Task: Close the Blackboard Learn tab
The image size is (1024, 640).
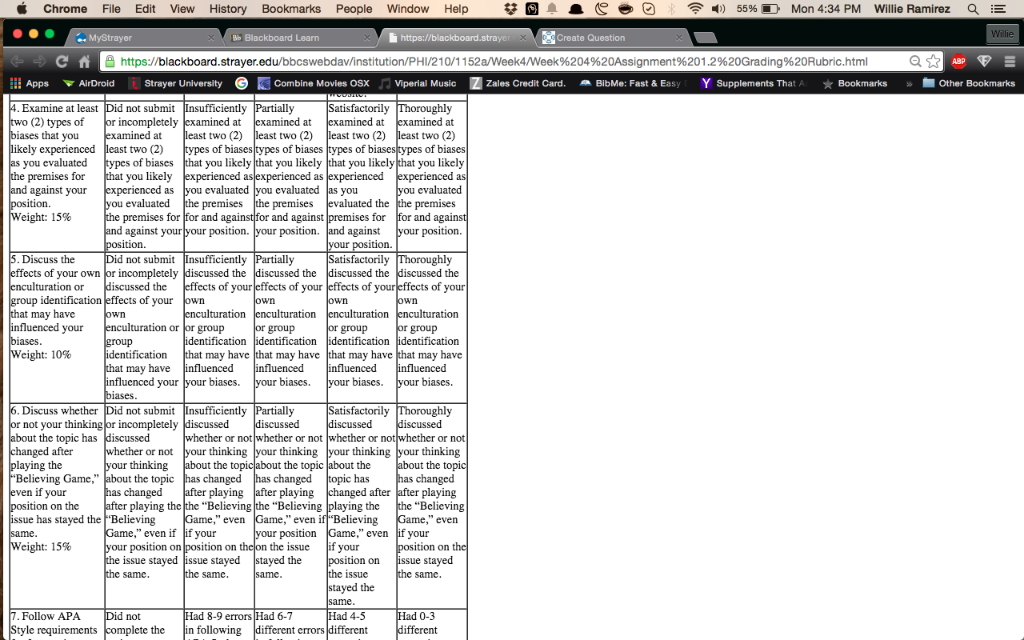Action: 367,38
